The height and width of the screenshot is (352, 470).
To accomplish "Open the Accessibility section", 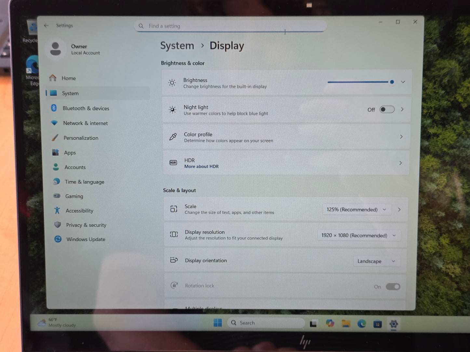I will tap(79, 210).
